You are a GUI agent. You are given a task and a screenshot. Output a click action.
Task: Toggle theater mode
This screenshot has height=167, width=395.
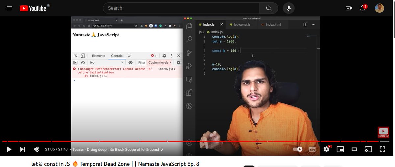tap(355, 149)
